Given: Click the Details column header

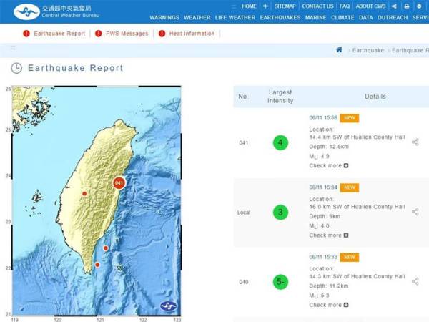Looking at the screenshot, I should pyautogui.click(x=375, y=97).
